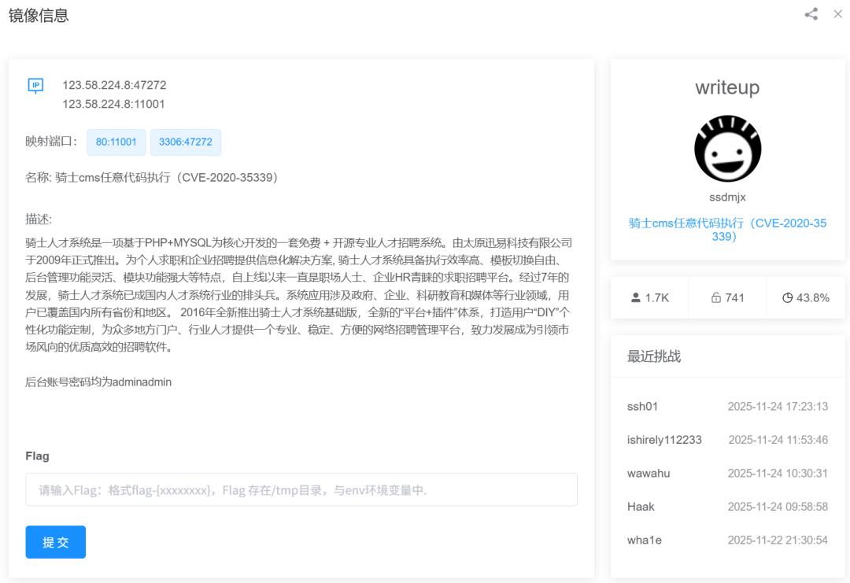Click the wha1e challenge entry

tap(645, 541)
